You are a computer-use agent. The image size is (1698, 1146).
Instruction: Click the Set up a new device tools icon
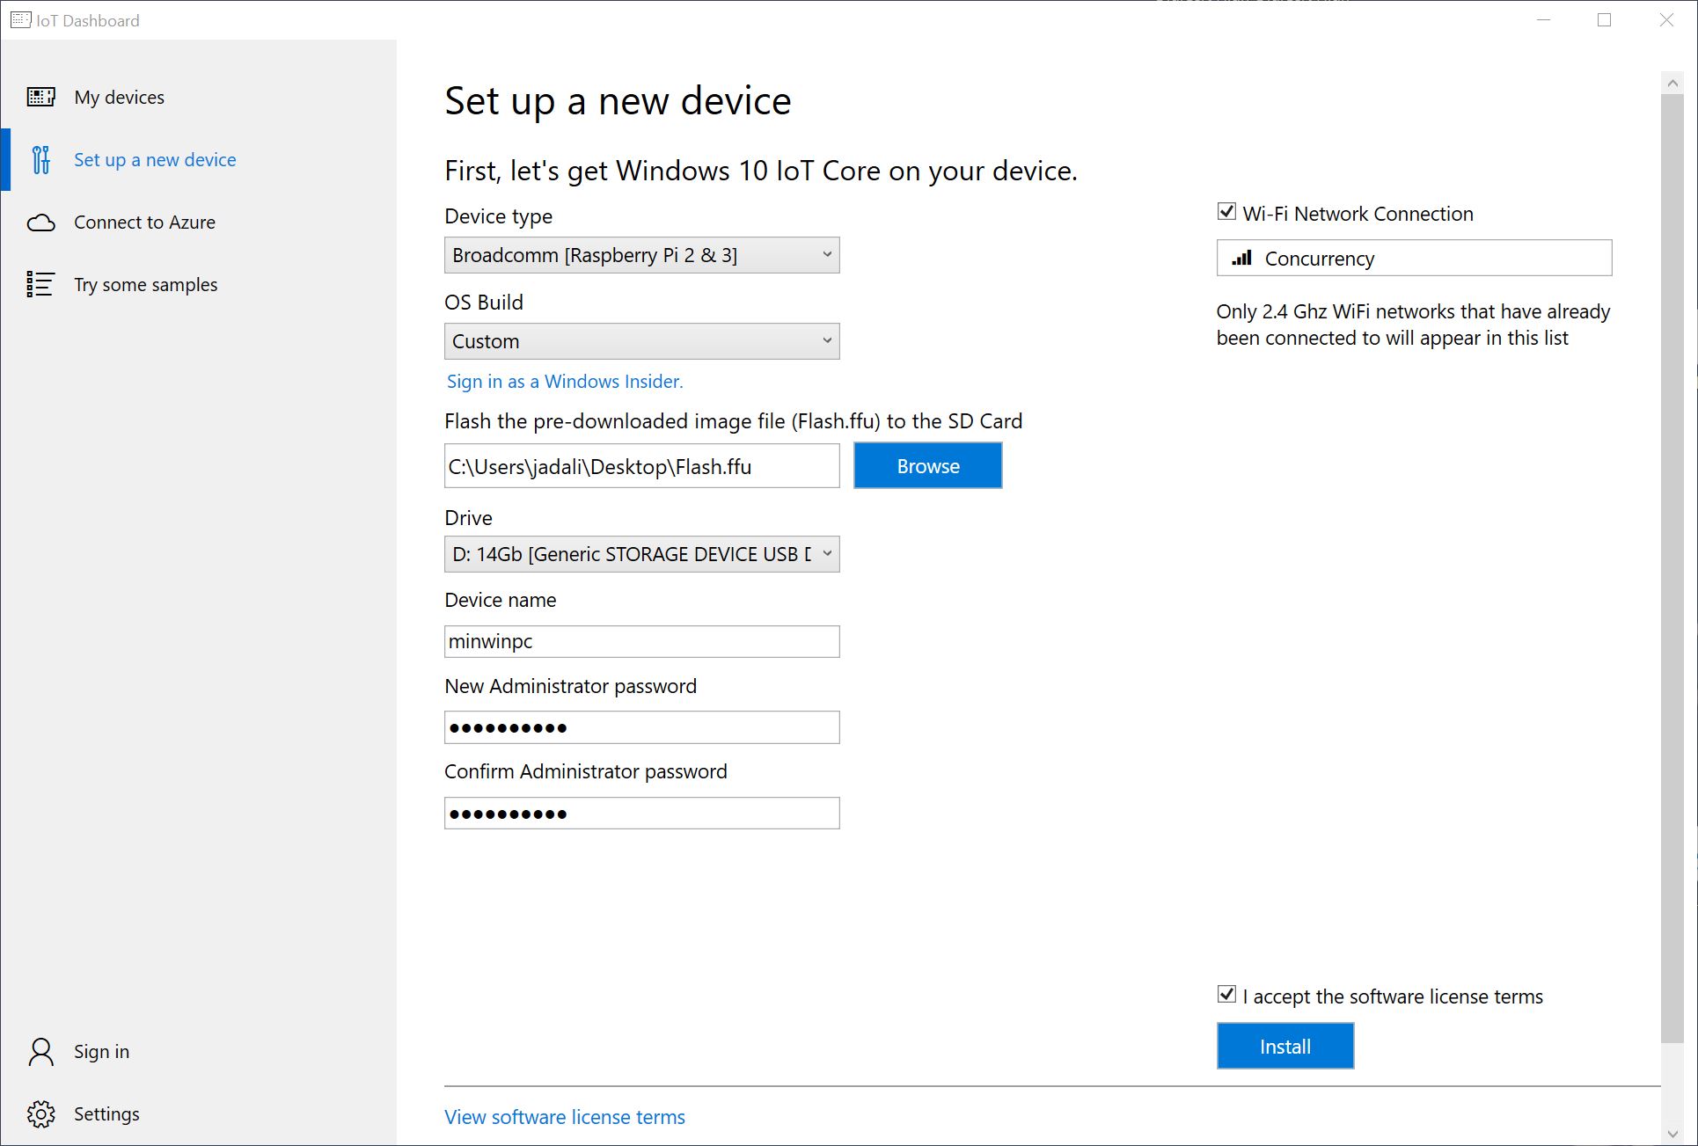point(40,159)
